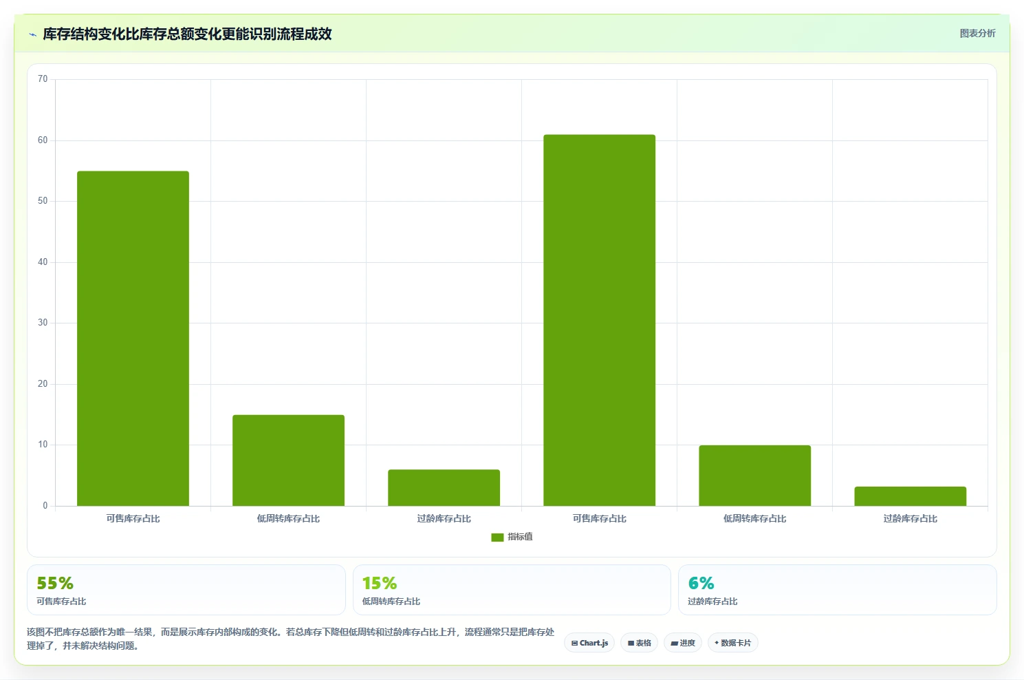Open the 6% 过龄库存占比 stat card
The height and width of the screenshot is (680, 1024).
[x=837, y=590]
